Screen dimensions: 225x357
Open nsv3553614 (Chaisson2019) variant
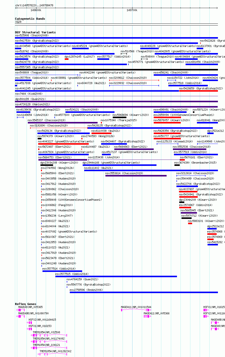[x=124, y=173]
